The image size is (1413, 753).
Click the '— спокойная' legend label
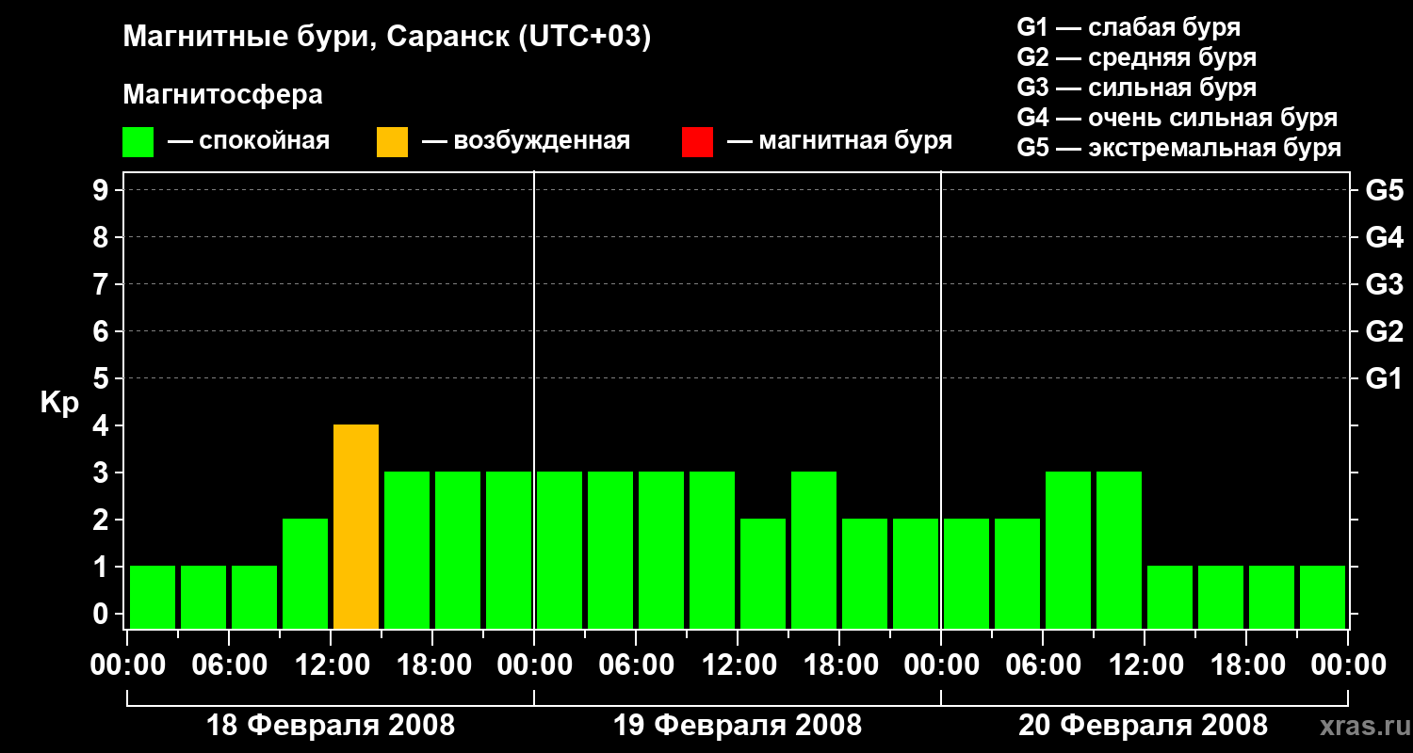pyautogui.click(x=249, y=142)
